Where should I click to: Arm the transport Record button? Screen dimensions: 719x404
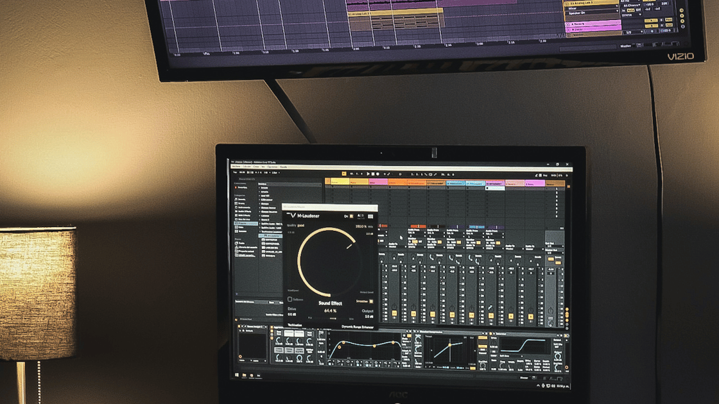[x=378, y=174]
